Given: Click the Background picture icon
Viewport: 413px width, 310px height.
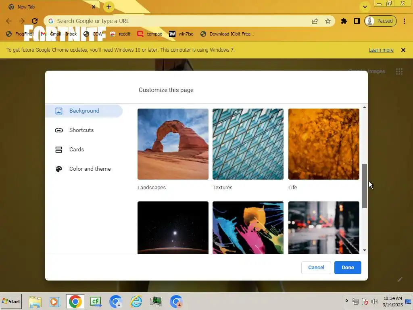Looking at the screenshot, I should click(x=59, y=111).
